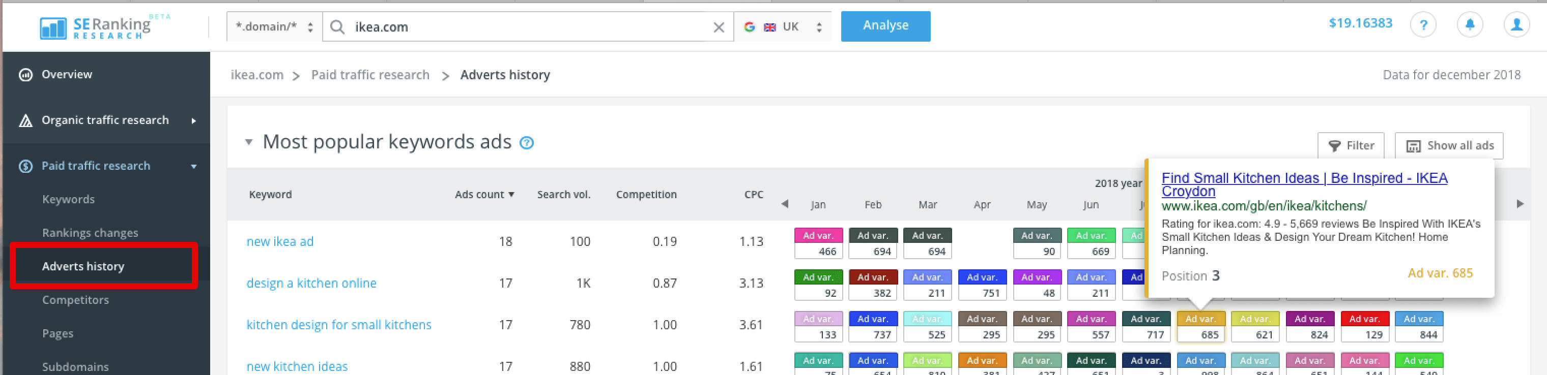Screen dimensions: 1547x375
Task: Open Keywords under Paid traffic research
Action: [x=69, y=199]
